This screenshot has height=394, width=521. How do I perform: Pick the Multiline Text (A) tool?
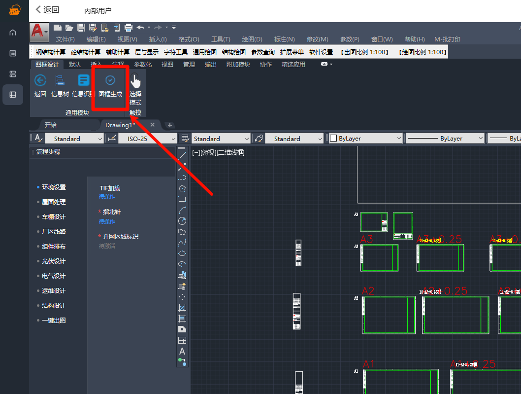[x=182, y=352]
